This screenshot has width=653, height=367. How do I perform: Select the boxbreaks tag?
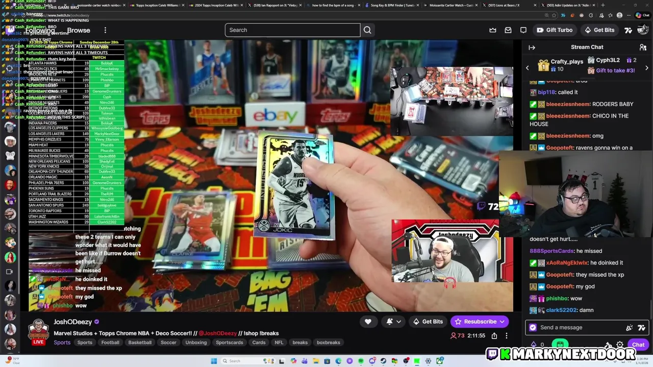click(329, 343)
